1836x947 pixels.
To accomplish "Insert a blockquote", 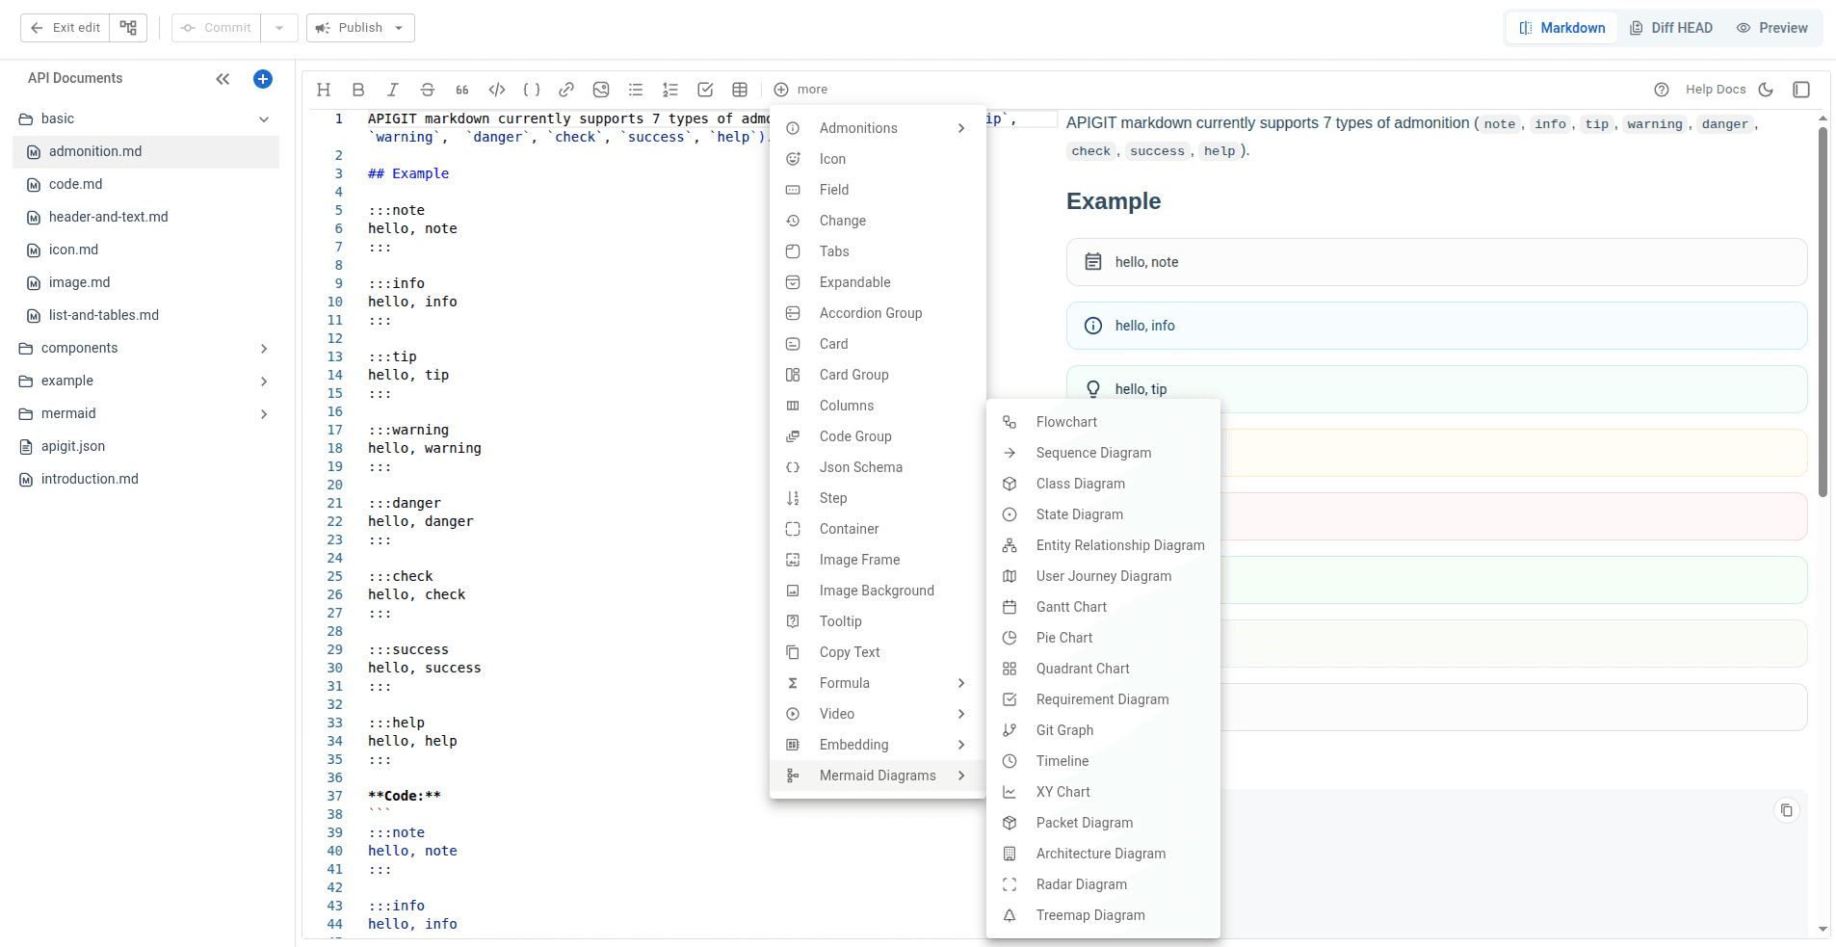I will (x=462, y=90).
